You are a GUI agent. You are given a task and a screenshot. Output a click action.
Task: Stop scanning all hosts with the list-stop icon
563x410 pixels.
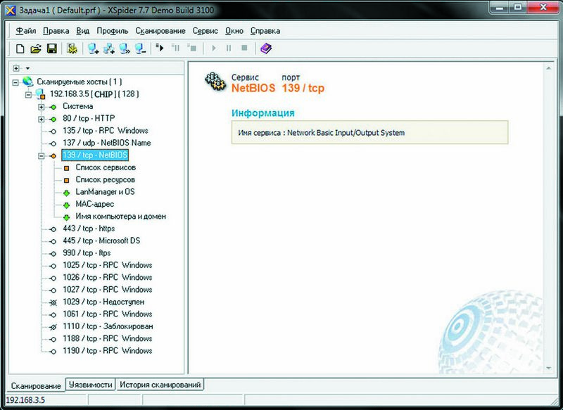tap(191, 47)
